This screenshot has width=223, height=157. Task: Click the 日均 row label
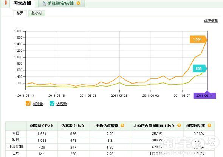16,153
